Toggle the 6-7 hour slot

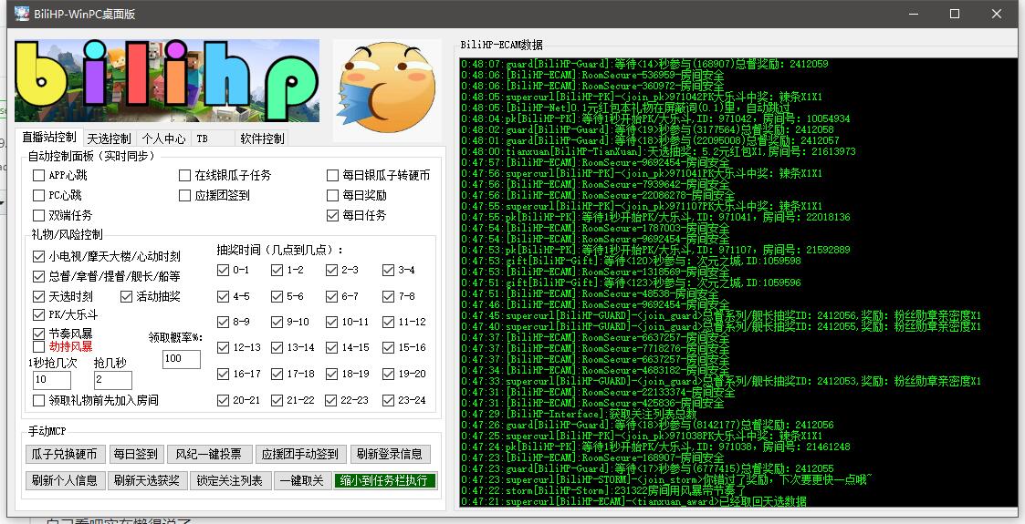click(331, 296)
